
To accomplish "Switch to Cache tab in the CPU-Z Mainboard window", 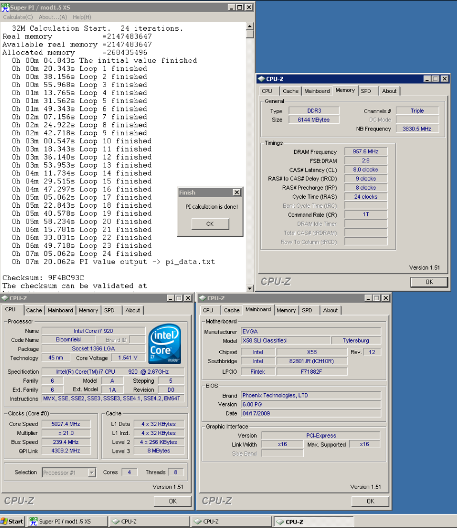I will click(231, 310).
